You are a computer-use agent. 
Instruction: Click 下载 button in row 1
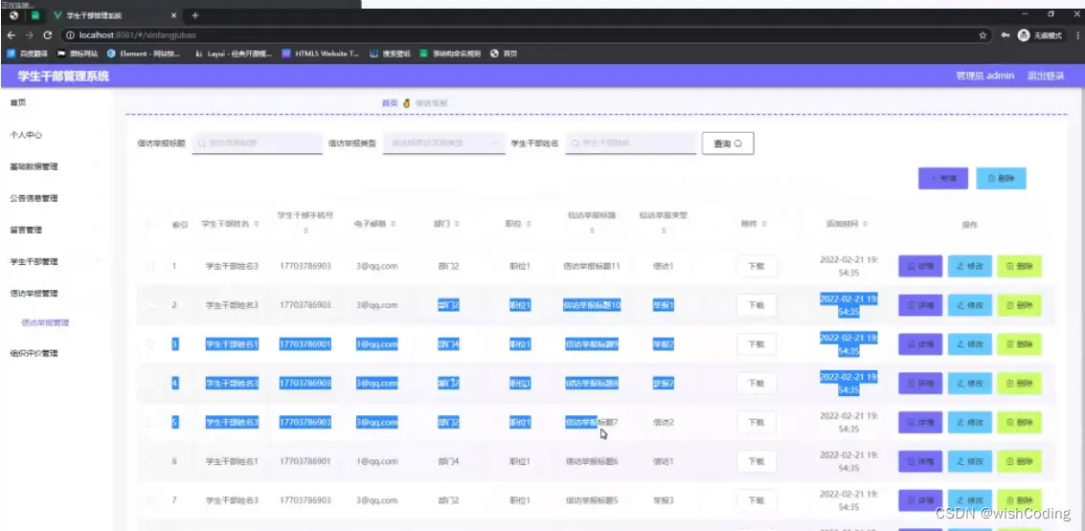(x=756, y=266)
